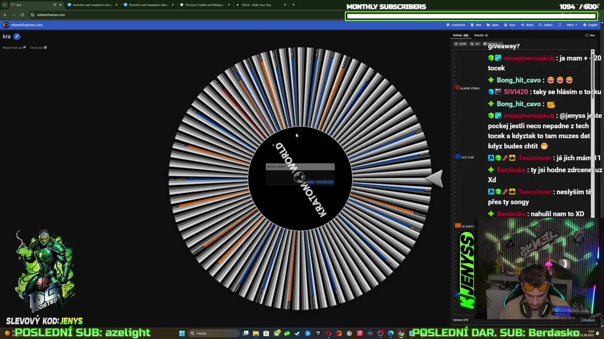Click the Hledat taskbar search box
The width and height of the screenshot is (604, 339).
click(x=214, y=333)
